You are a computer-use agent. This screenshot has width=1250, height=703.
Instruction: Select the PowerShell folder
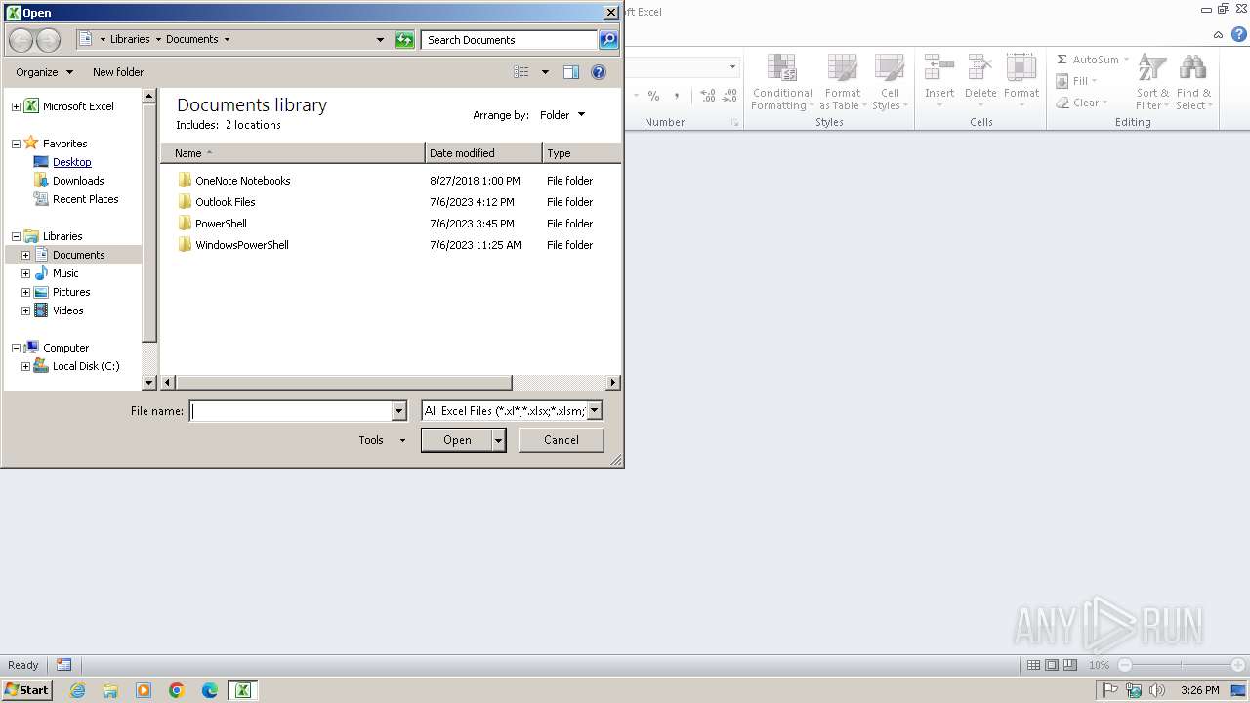tap(213, 224)
